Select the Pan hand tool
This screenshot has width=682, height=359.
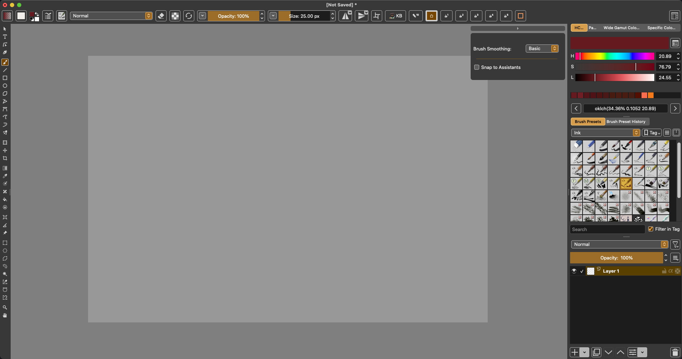[x=5, y=316]
